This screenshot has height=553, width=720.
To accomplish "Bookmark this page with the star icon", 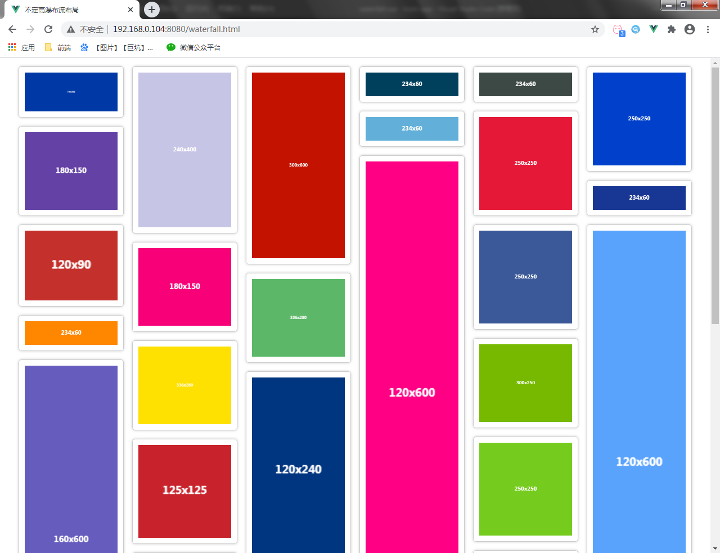I will pyautogui.click(x=595, y=29).
